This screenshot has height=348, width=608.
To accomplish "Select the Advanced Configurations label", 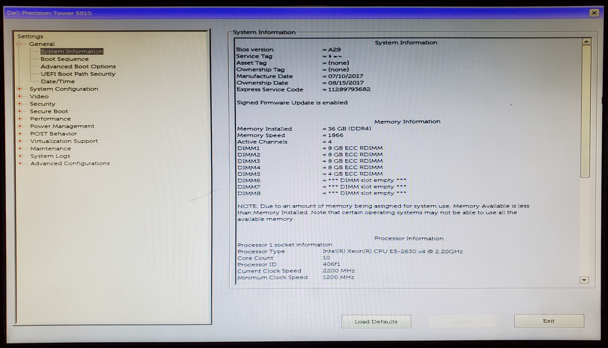I will click(x=70, y=164).
